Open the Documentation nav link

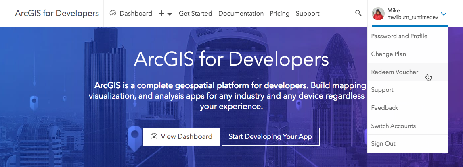(x=241, y=14)
